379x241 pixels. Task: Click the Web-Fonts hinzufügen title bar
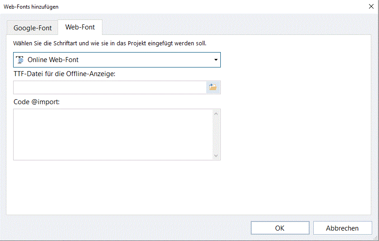tap(181, 7)
